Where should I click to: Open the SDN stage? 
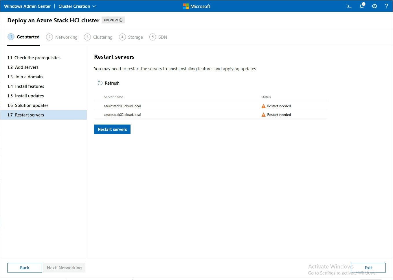(x=162, y=37)
